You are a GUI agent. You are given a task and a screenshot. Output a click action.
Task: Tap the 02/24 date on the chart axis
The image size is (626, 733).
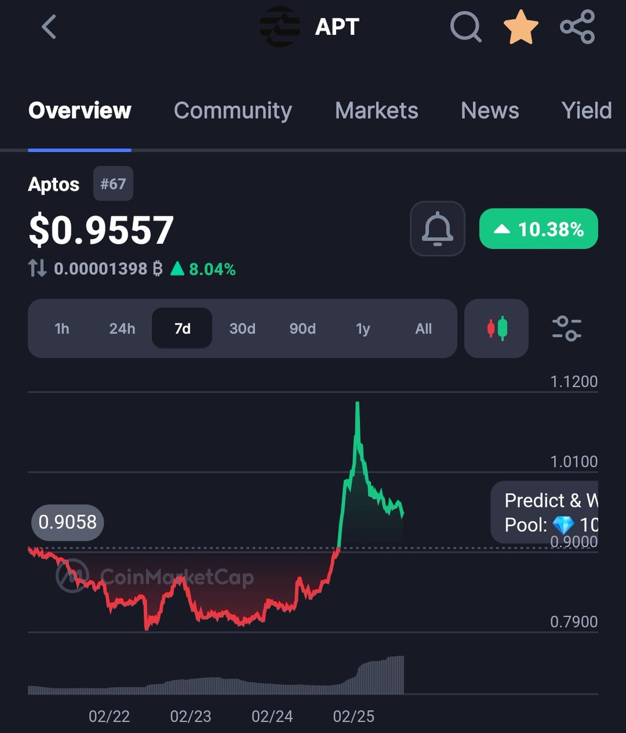click(272, 716)
